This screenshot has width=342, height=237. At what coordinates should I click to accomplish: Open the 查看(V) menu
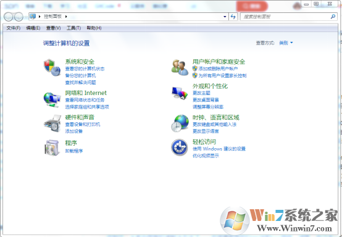click(54, 28)
